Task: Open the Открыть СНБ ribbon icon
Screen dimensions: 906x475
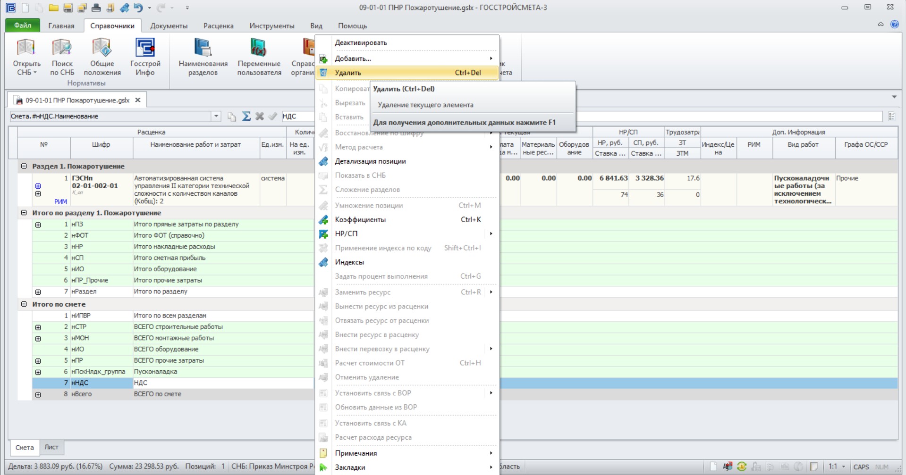Action: click(x=26, y=57)
